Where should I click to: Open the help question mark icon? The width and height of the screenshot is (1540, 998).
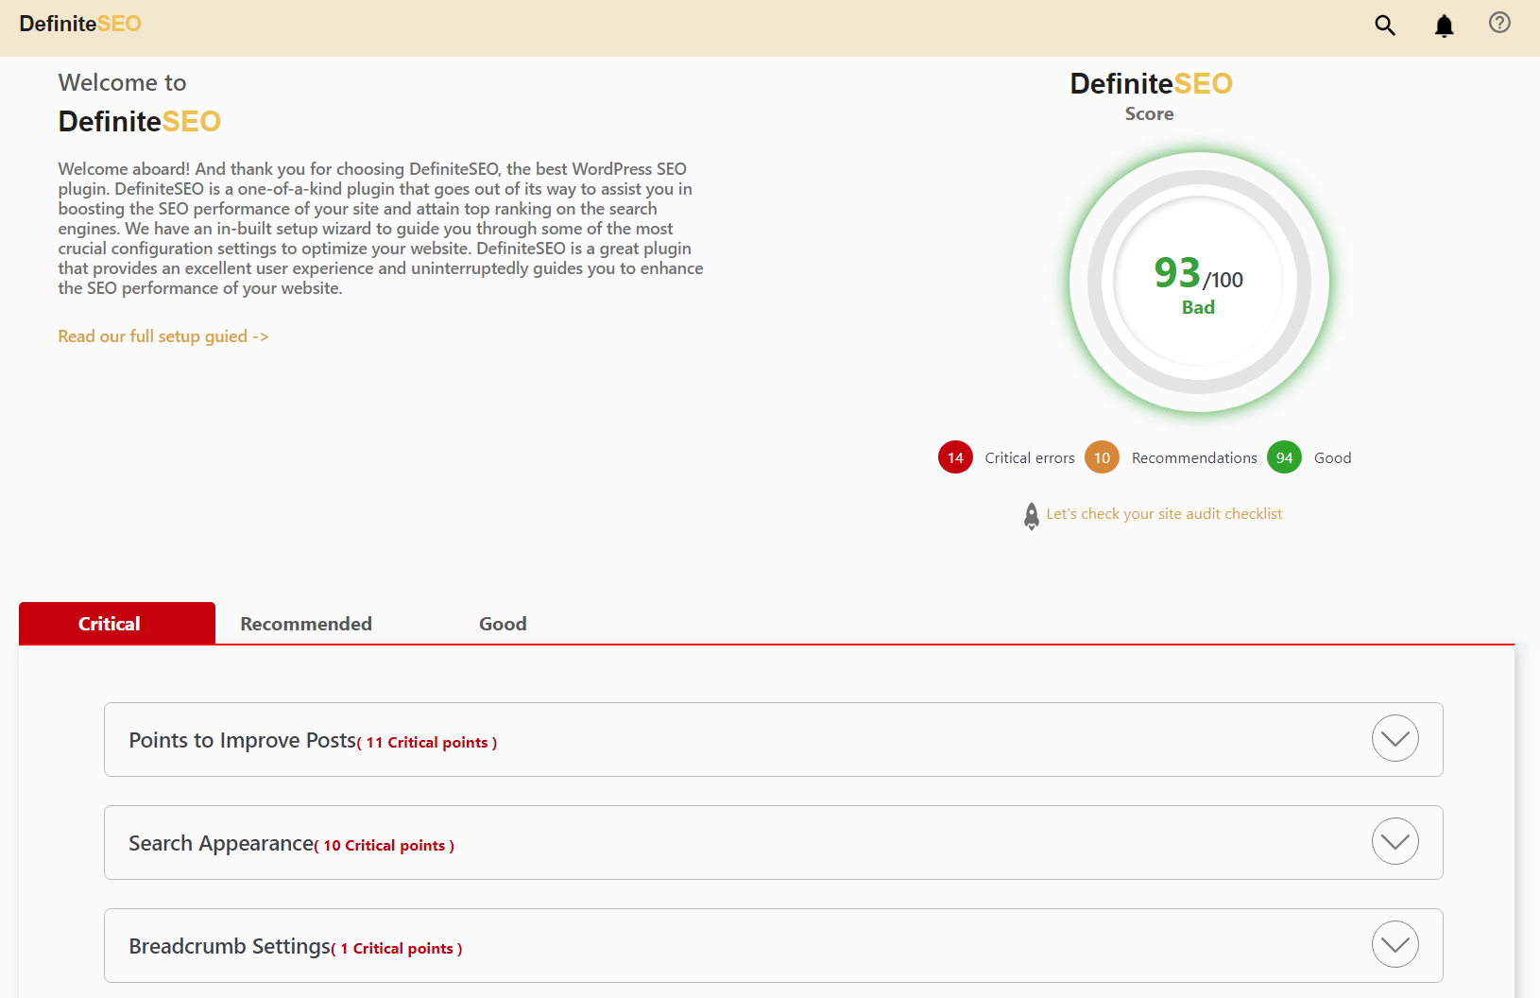tap(1499, 23)
